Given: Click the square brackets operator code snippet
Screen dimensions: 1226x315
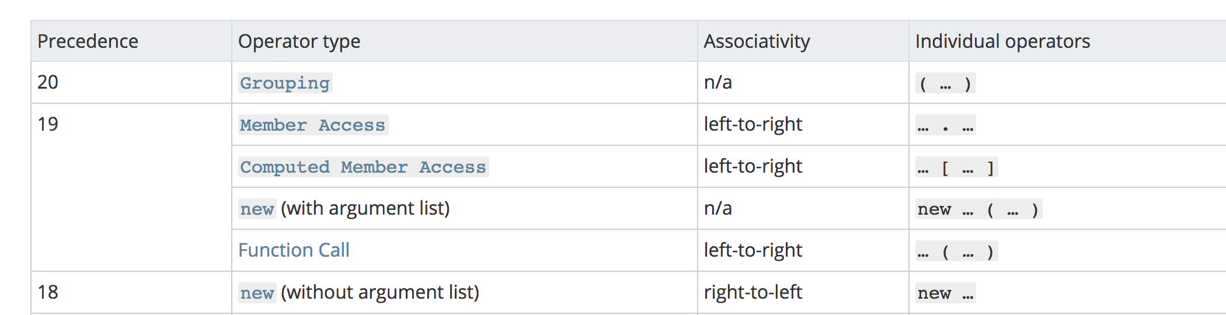Looking at the screenshot, I should pos(956,168).
